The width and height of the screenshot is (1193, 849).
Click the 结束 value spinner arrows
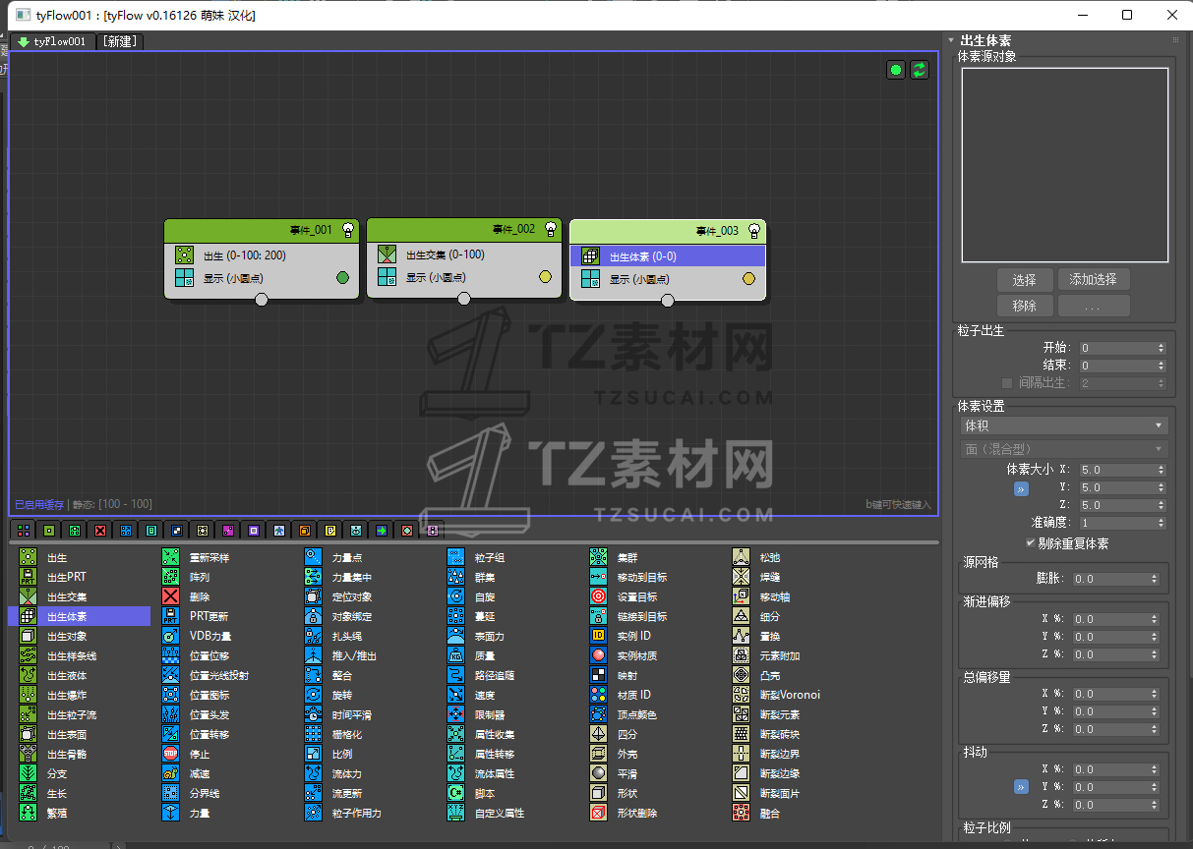[x=1162, y=366]
